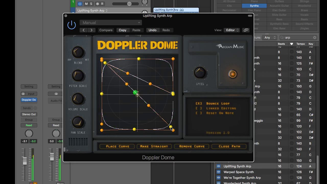Click the stereo input icon on the first channel strip
The width and height of the screenshot is (327, 184).
click(23, 94)
